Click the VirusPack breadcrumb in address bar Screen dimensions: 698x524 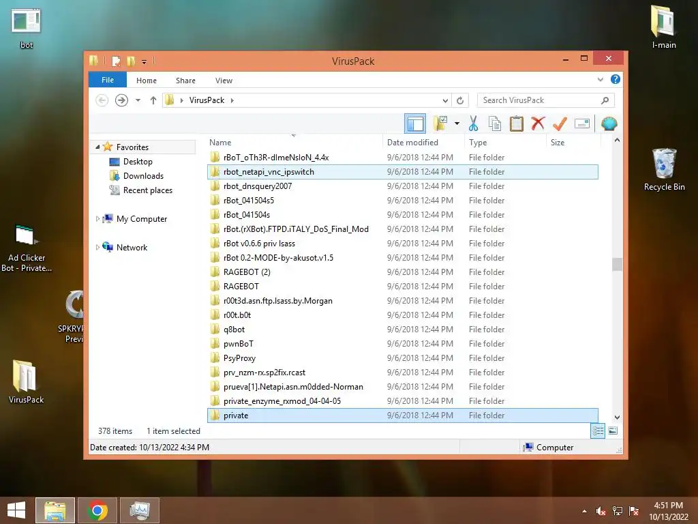point(207,100)
